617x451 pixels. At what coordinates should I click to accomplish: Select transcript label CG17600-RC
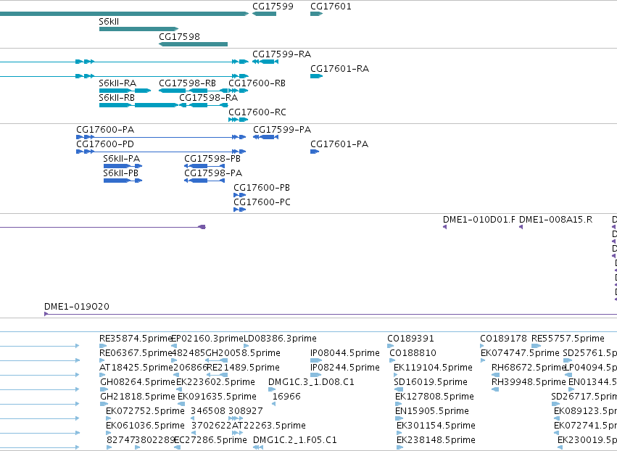point(257,112)
